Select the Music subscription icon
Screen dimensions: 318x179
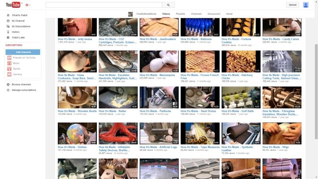(9, 63)
